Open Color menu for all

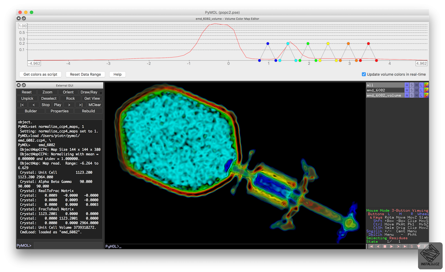pyautogui.click(x=426, y=85)
